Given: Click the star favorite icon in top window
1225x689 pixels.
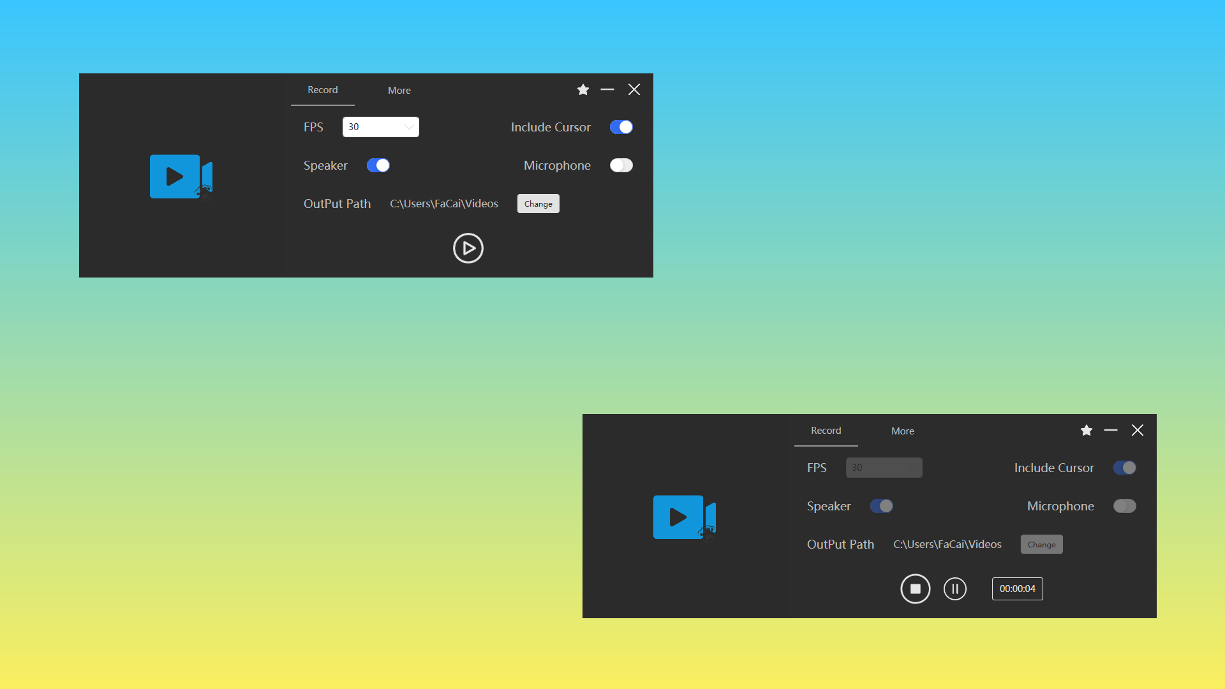Looking at the screenshot, I should 583,89.
